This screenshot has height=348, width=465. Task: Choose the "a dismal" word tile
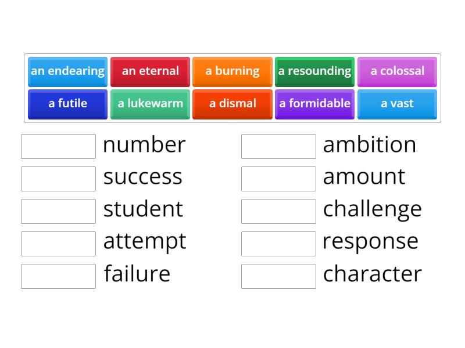232,104
